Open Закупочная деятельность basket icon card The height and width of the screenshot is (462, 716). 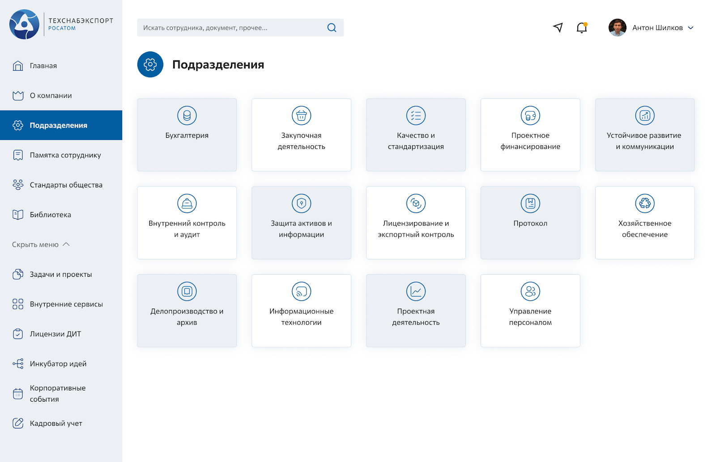(301, 135)
